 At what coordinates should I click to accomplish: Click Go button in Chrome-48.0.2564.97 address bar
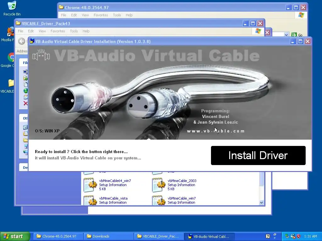(x=297, y=35)
